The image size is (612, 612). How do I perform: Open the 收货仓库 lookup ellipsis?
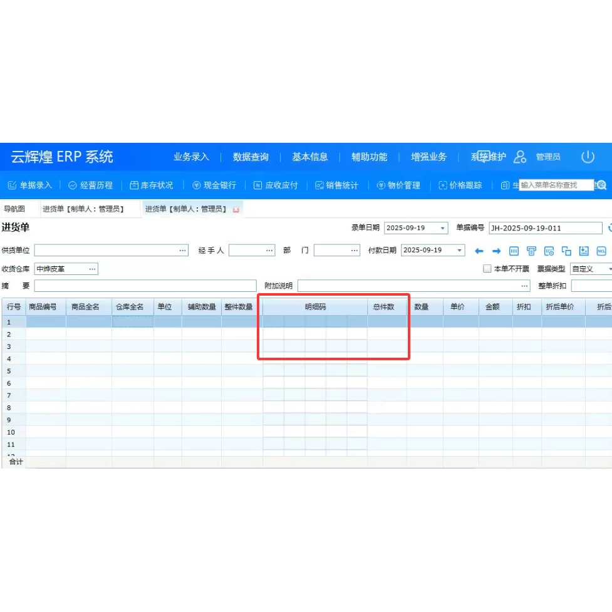(93, 269)
